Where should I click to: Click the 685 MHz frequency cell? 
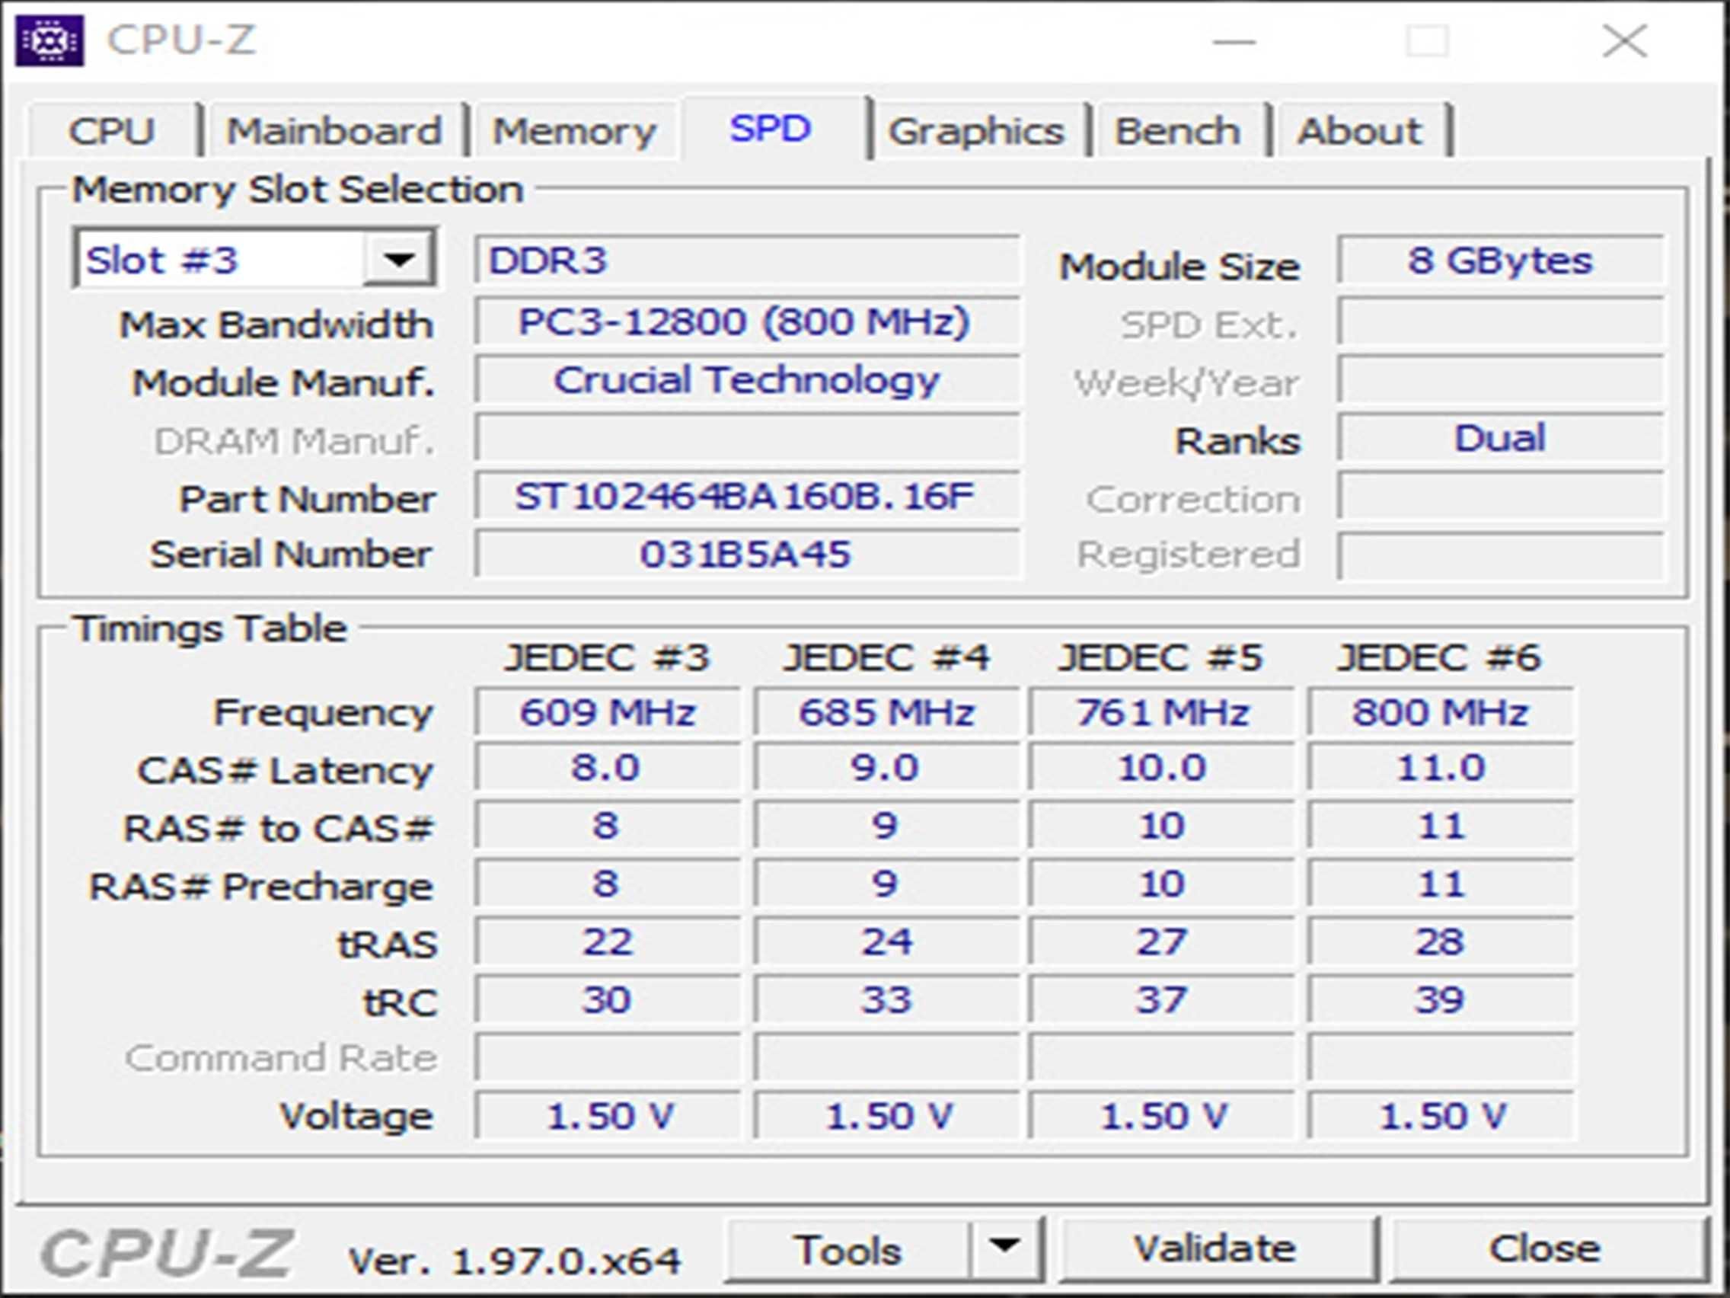(x=887, y=712)
